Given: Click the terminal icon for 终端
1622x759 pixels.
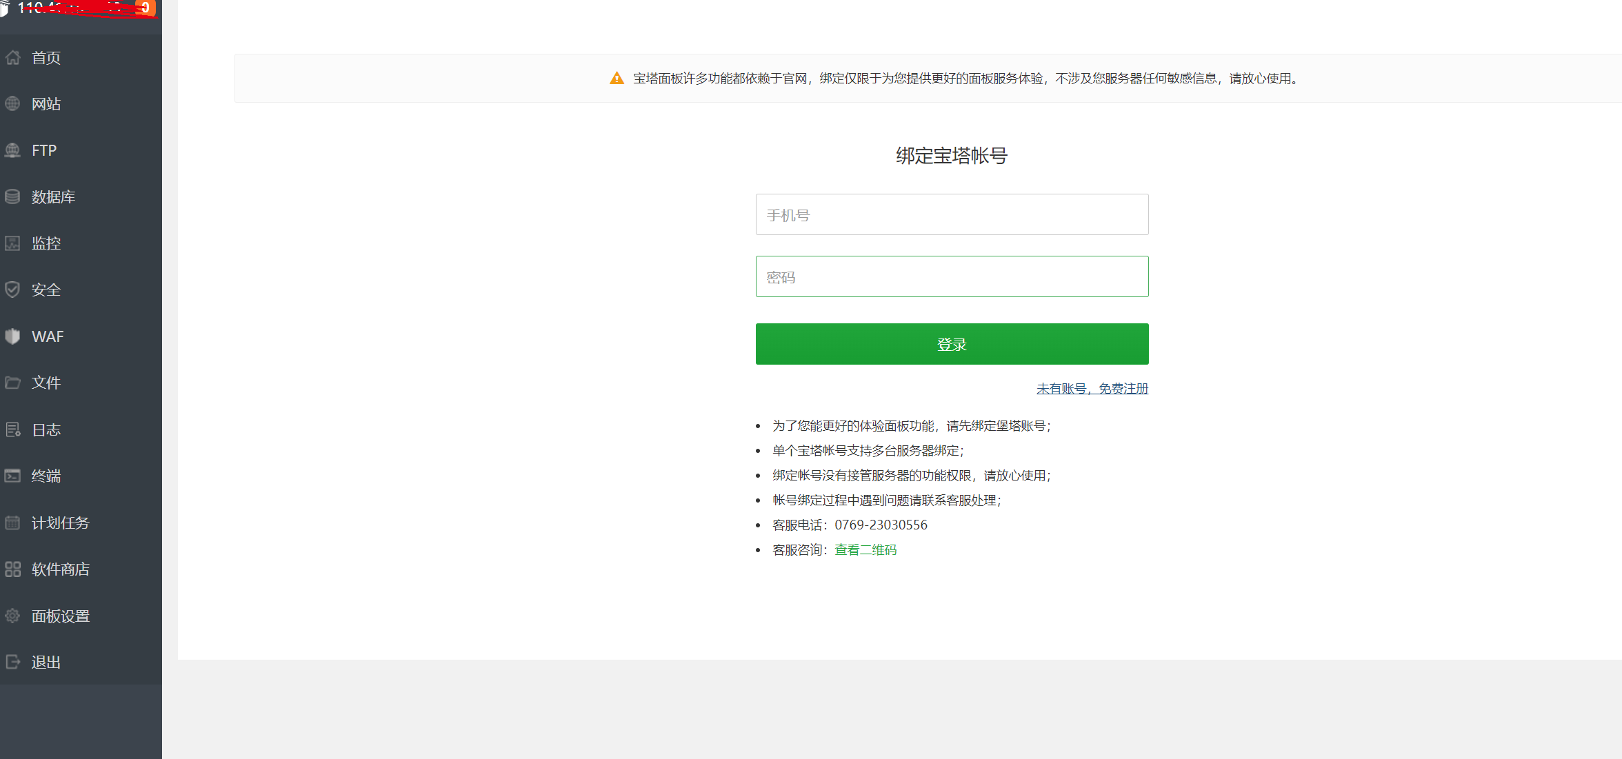Looking at the screenshot, I should pyautogui.click(x=12, y=476).
